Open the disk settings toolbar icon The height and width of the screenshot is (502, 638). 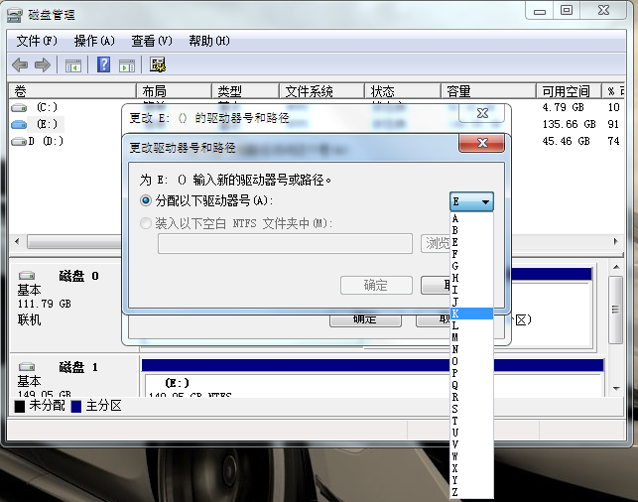tap(158, 64)
